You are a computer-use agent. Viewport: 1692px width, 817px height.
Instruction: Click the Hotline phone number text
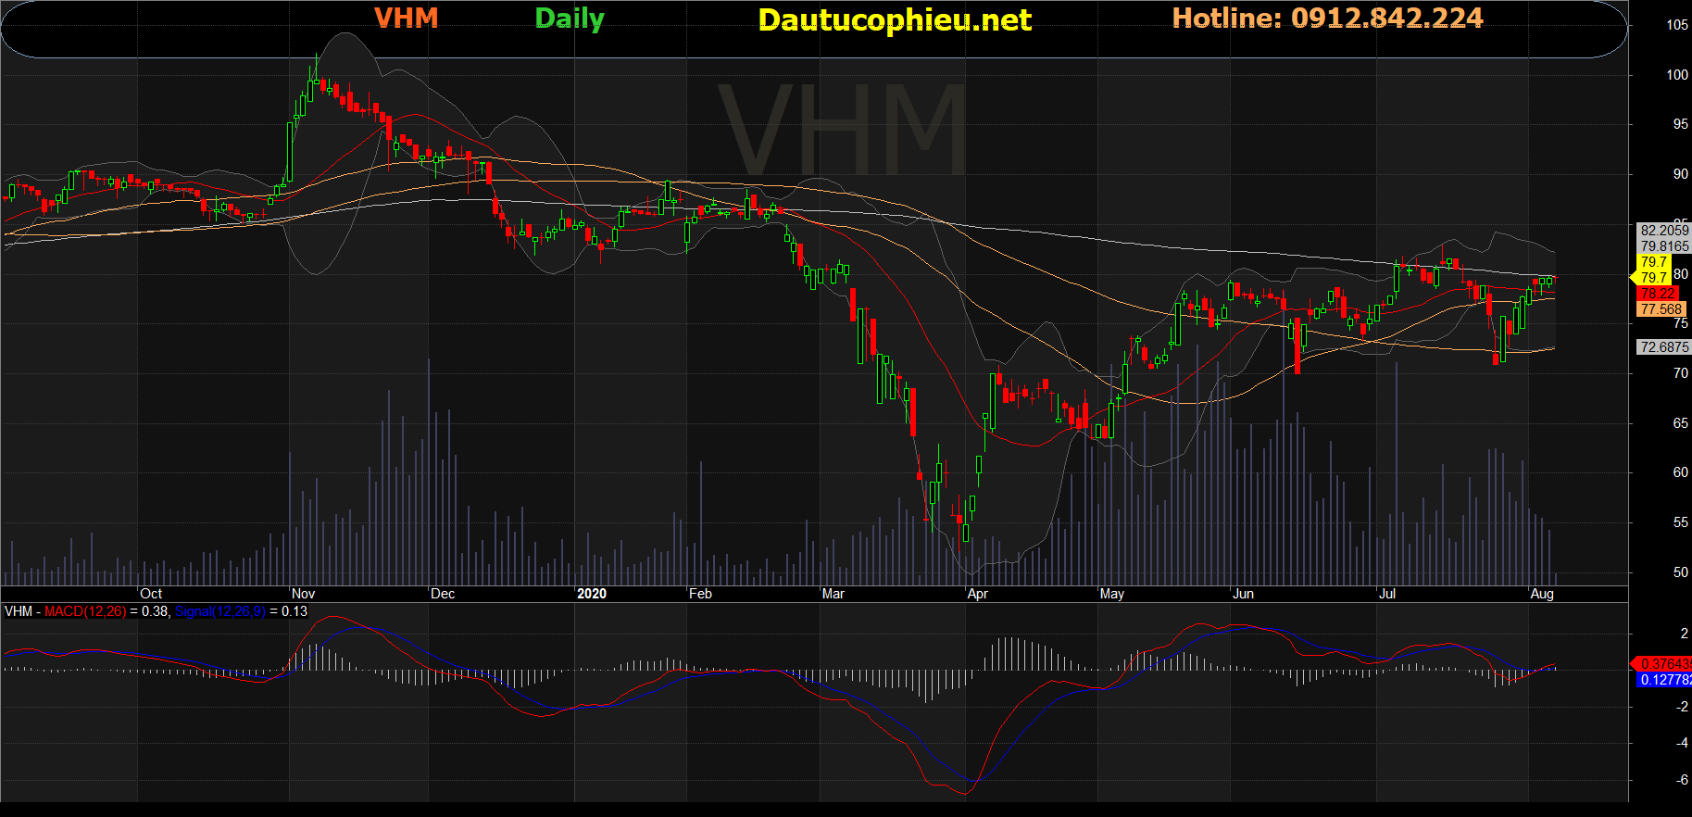[1327, 19]
